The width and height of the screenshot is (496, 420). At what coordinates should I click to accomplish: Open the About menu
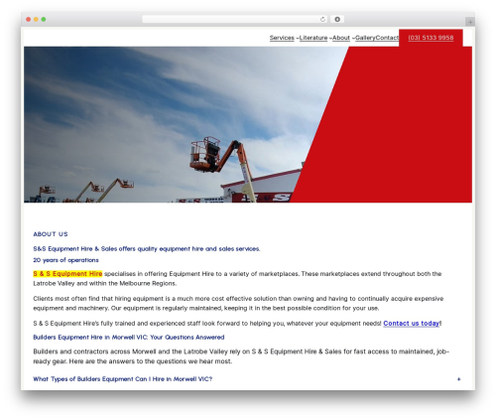[341, 38]
